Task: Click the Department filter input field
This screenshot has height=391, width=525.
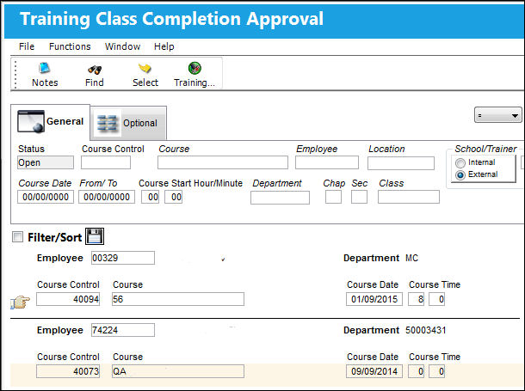Action: pyautogui.click(x=280, y=198)
